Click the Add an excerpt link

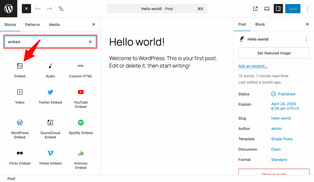253,66
